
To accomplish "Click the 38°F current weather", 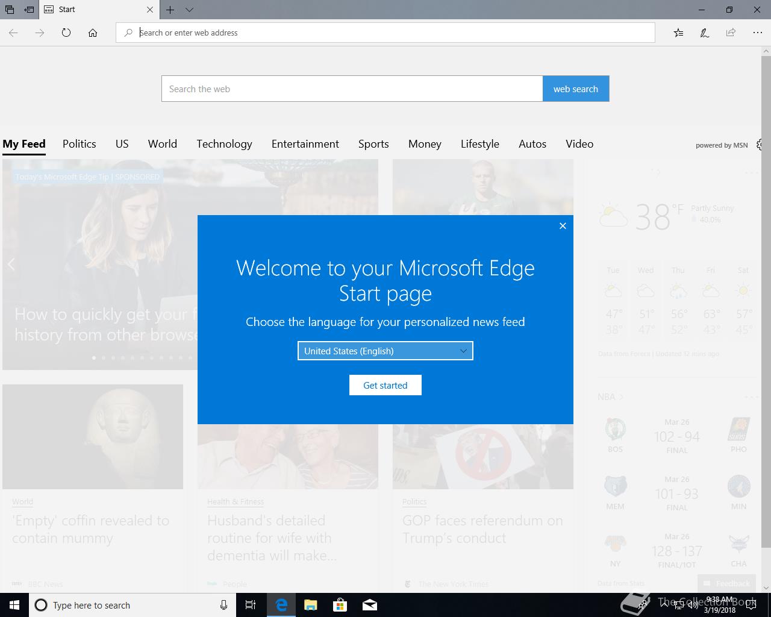I will [660, 217].
